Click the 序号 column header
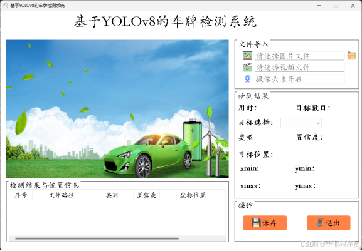Viewport: 362px width, 251px height. [21, 195]
